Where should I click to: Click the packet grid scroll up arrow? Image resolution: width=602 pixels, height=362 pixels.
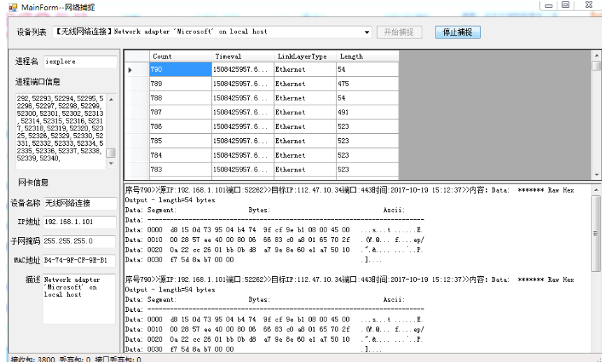tap(596, 56)
